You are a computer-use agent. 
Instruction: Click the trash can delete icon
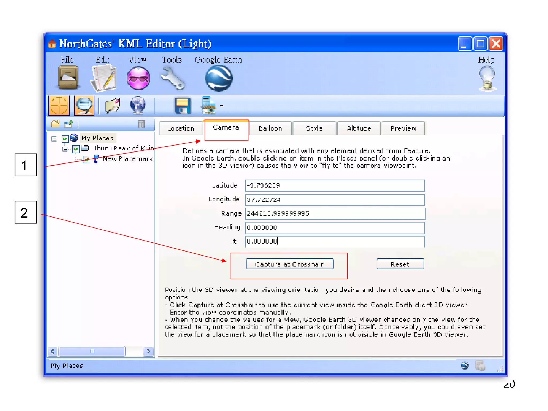click(x=141, y=124)
